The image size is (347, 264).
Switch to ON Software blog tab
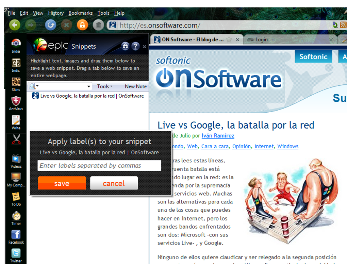coord(197,39)
